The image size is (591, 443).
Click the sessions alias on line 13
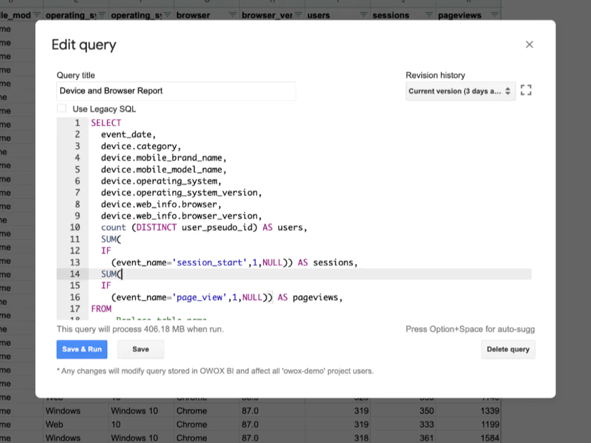pos(333,262)
